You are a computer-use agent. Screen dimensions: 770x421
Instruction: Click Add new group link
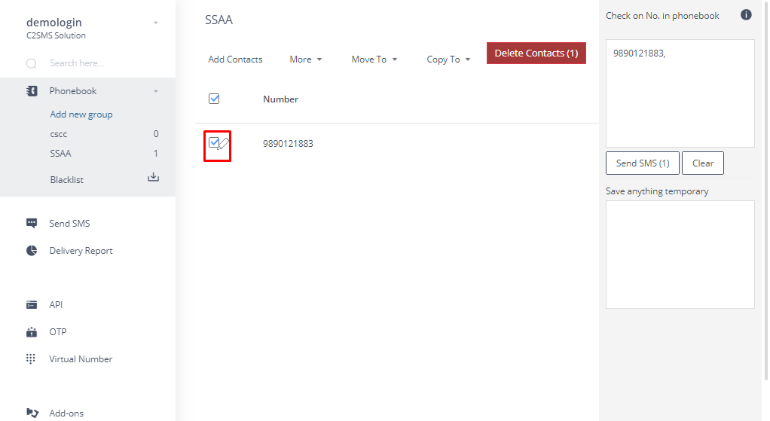click(81, 114)
